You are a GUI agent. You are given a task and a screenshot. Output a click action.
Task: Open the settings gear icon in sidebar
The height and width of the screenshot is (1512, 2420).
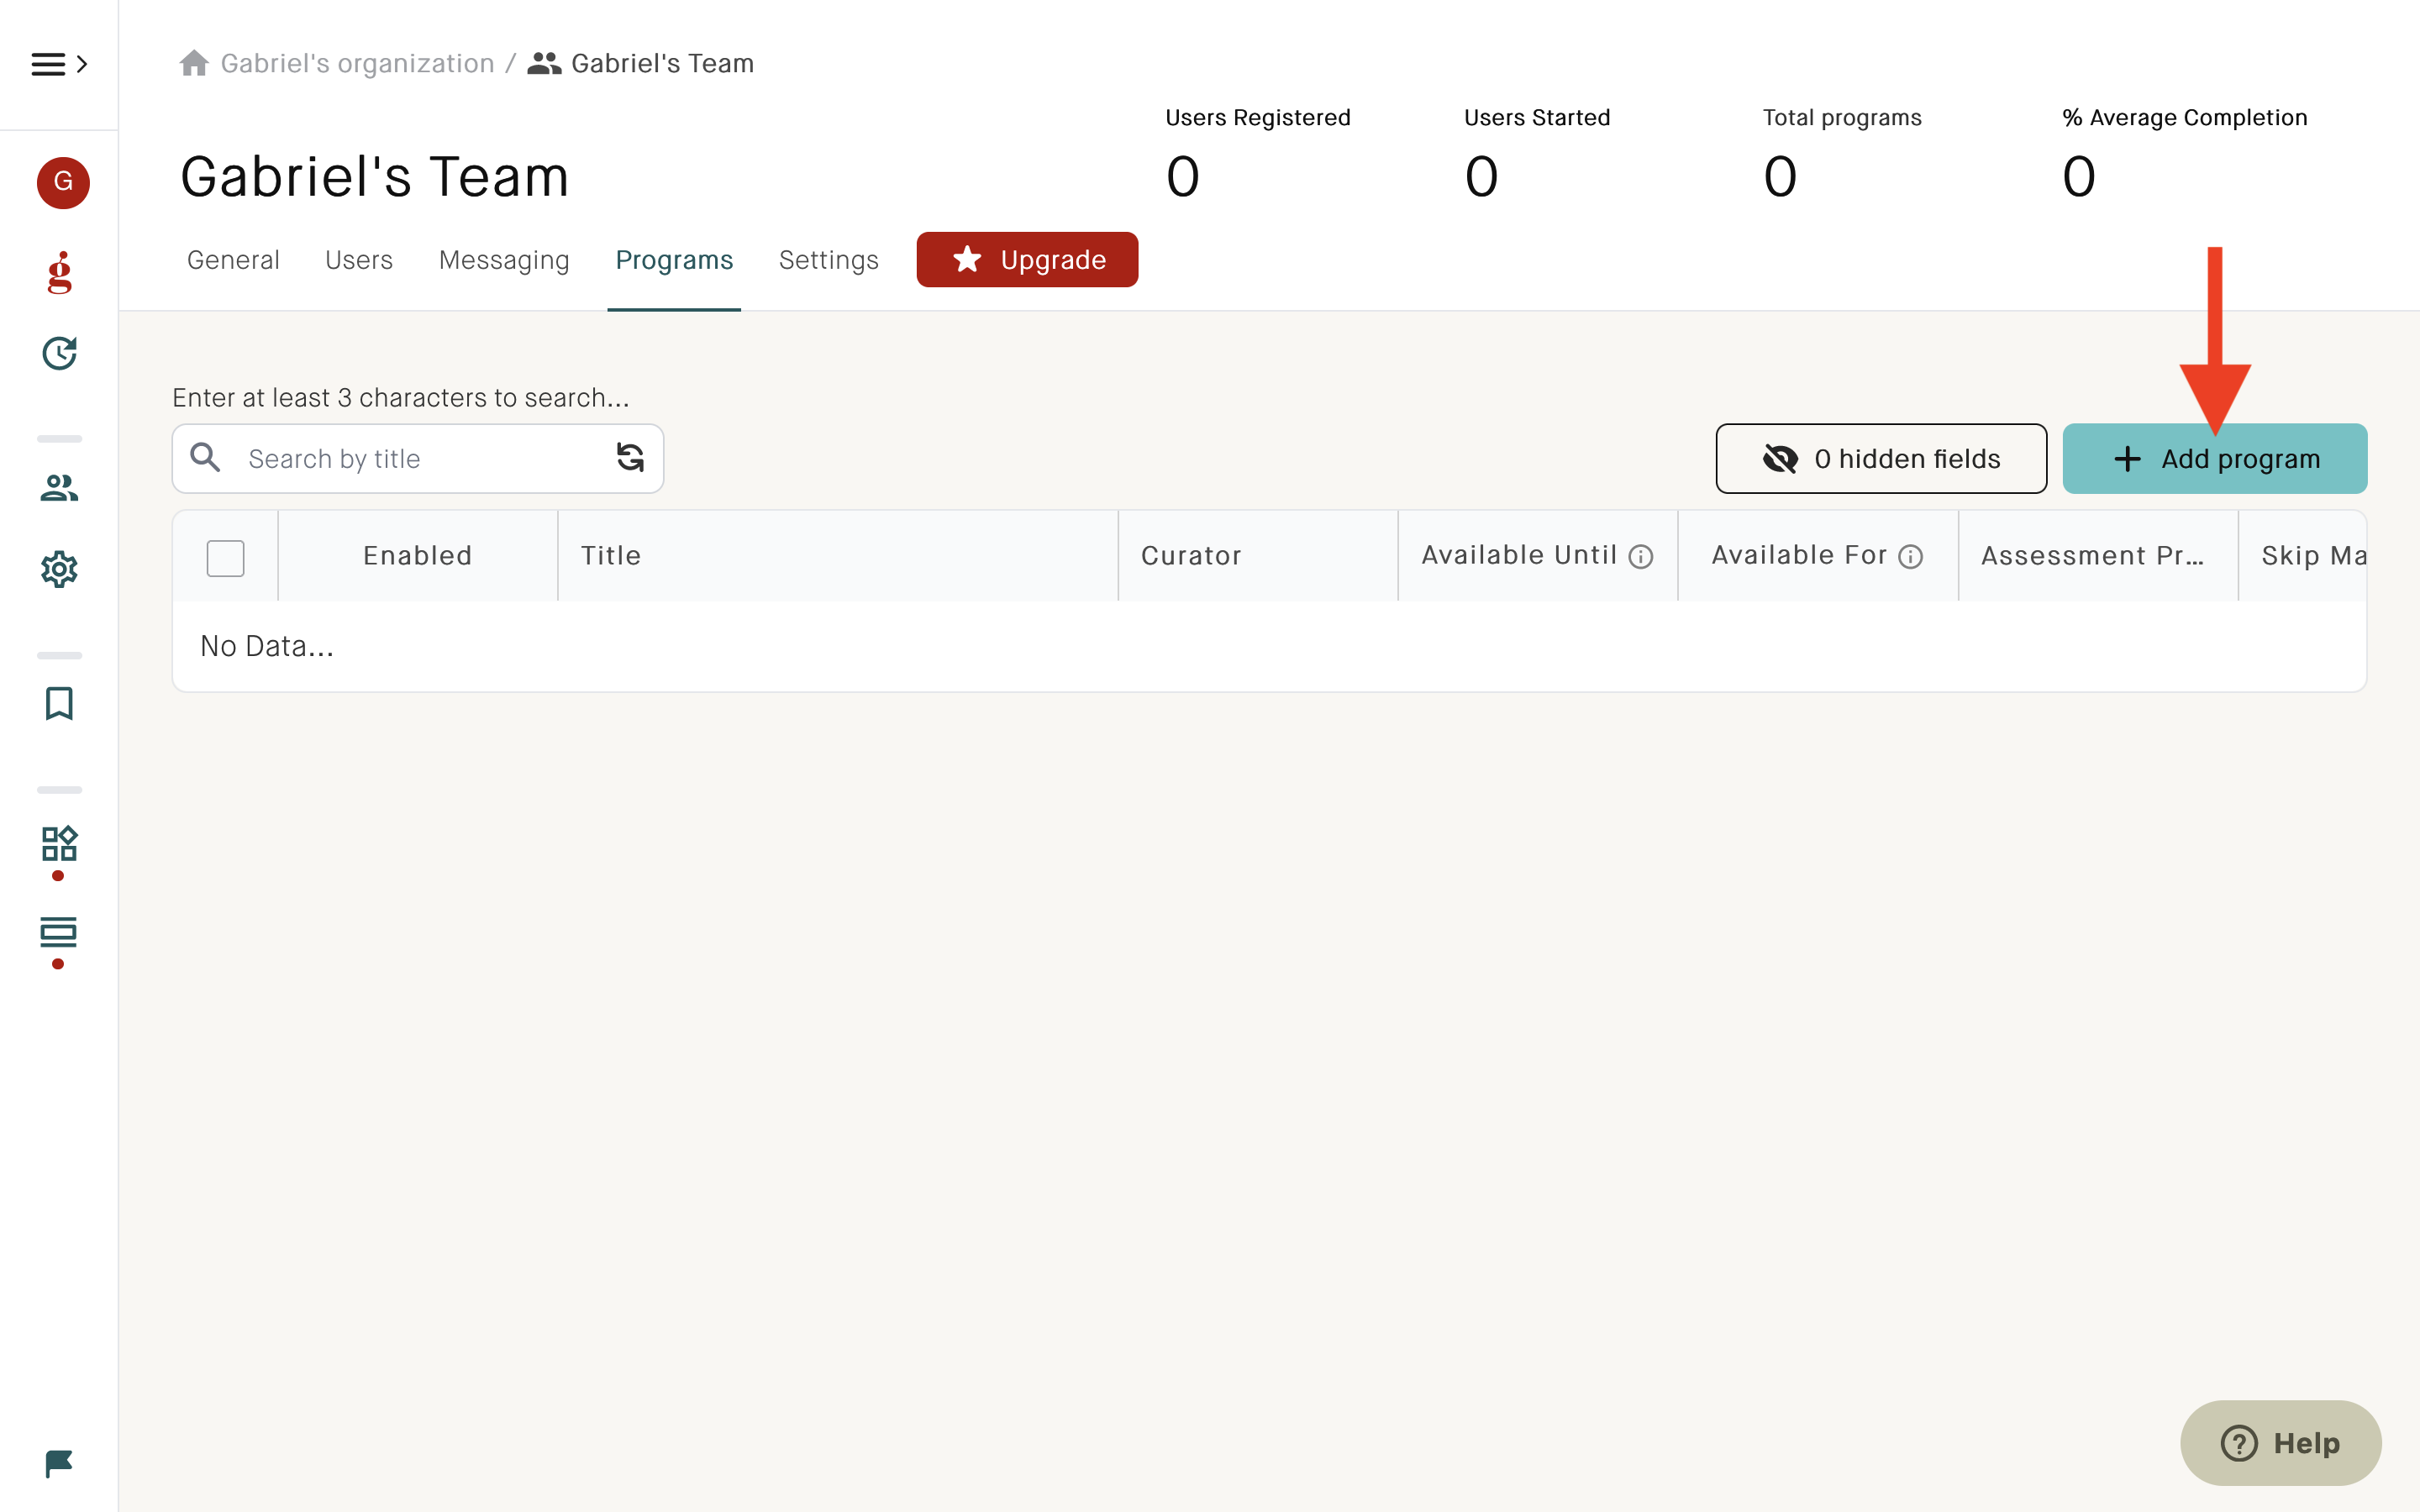click(x=59, y=569)
